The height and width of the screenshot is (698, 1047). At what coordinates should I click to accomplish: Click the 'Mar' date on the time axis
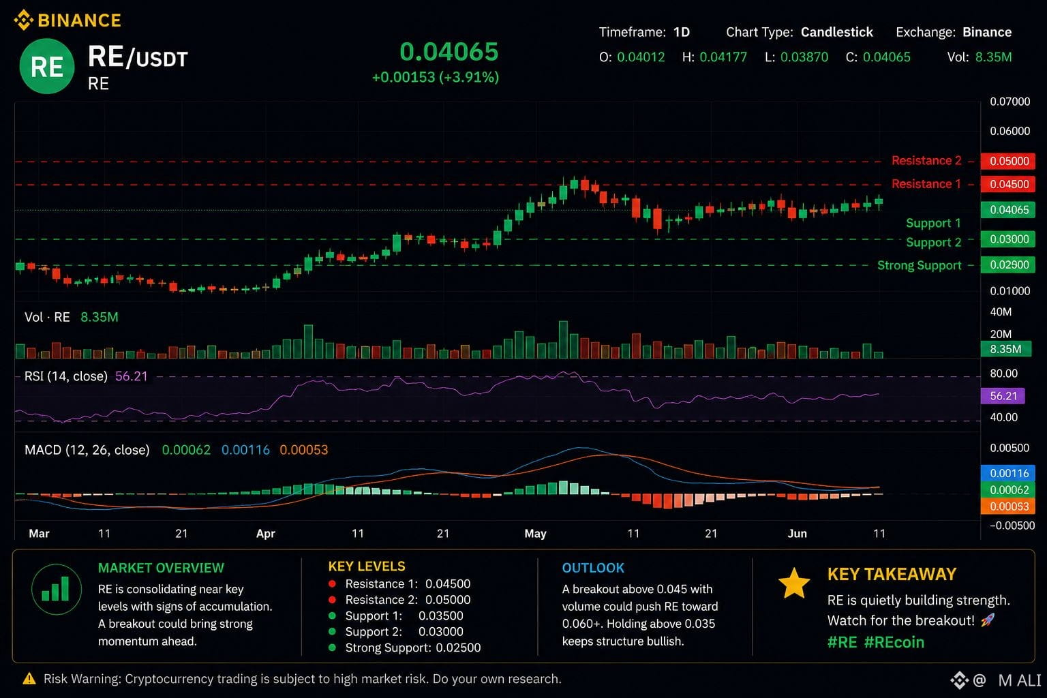point(39,534)
